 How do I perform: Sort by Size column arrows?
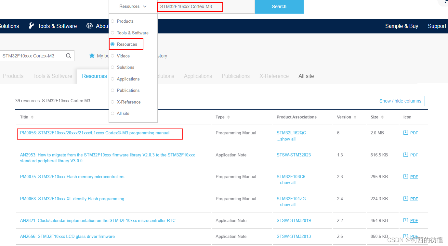point(382,117)
